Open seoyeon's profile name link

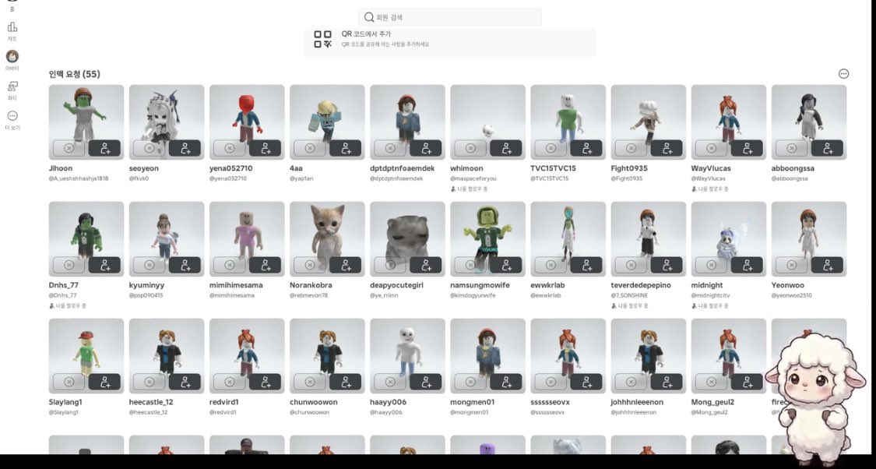143,168
